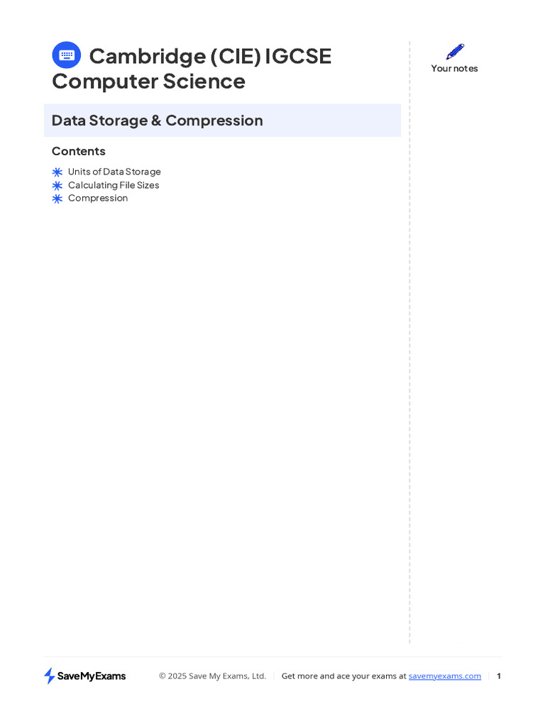Click the Save My Exams lightning bolt logo
The height and width of the screenshot is (726, 545).
tap(50, 676)
